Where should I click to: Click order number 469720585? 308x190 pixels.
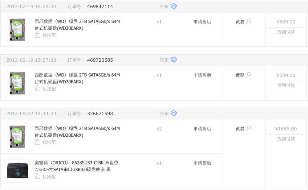pos(100,60)
